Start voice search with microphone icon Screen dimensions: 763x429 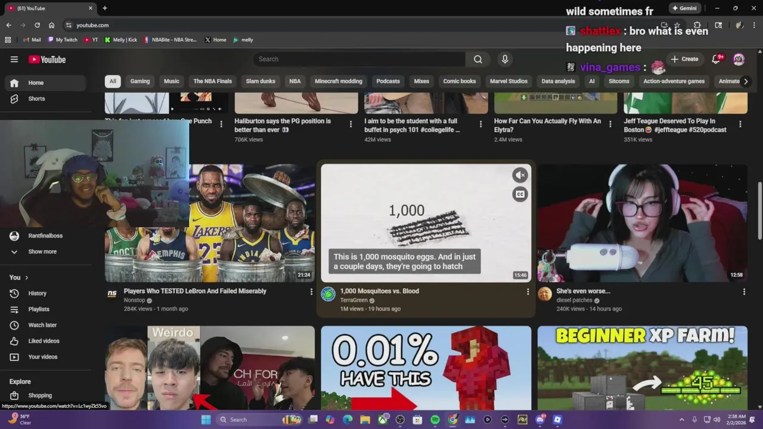505,59
